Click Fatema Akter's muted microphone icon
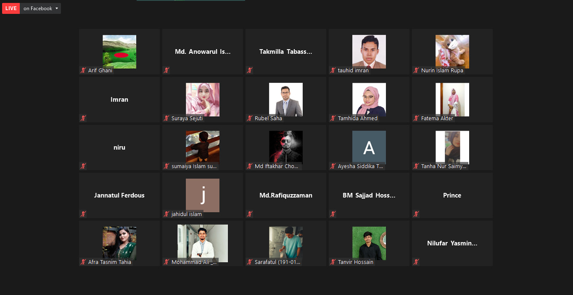Viewport: 573px width, 295px height. [x=416, y=118]
